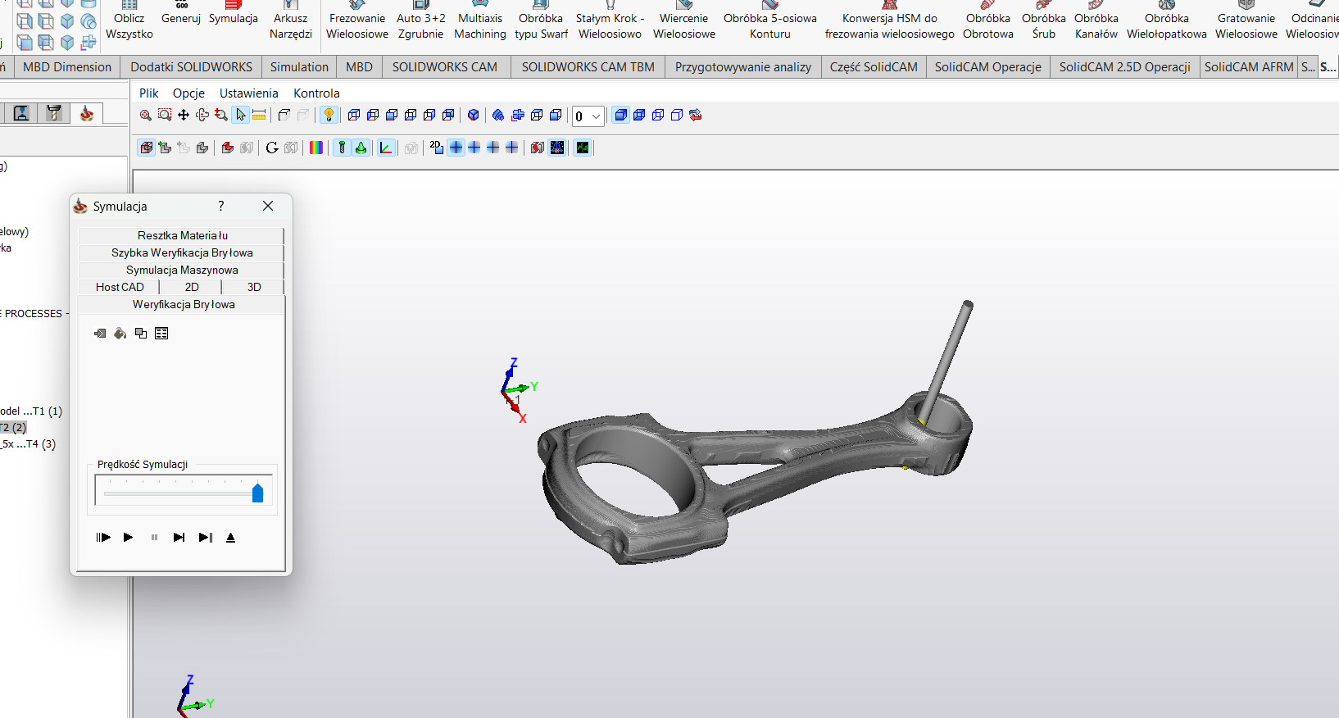This screenshot has height=718, width=1339.
Task: Choose Szybka Weryfikacja Bryłowa mode
Action: tap(182, 252)
